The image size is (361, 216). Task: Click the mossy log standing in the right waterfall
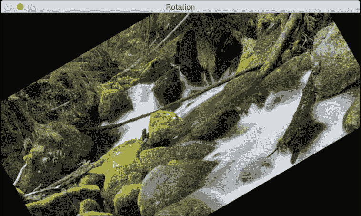(301, 119)
